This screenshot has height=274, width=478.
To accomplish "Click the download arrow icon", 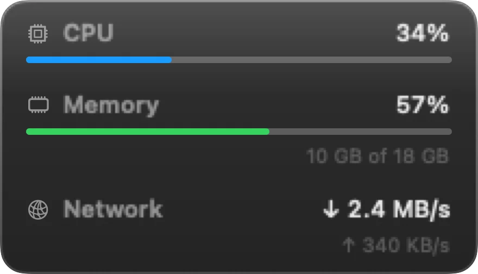I will click(331, 209).
